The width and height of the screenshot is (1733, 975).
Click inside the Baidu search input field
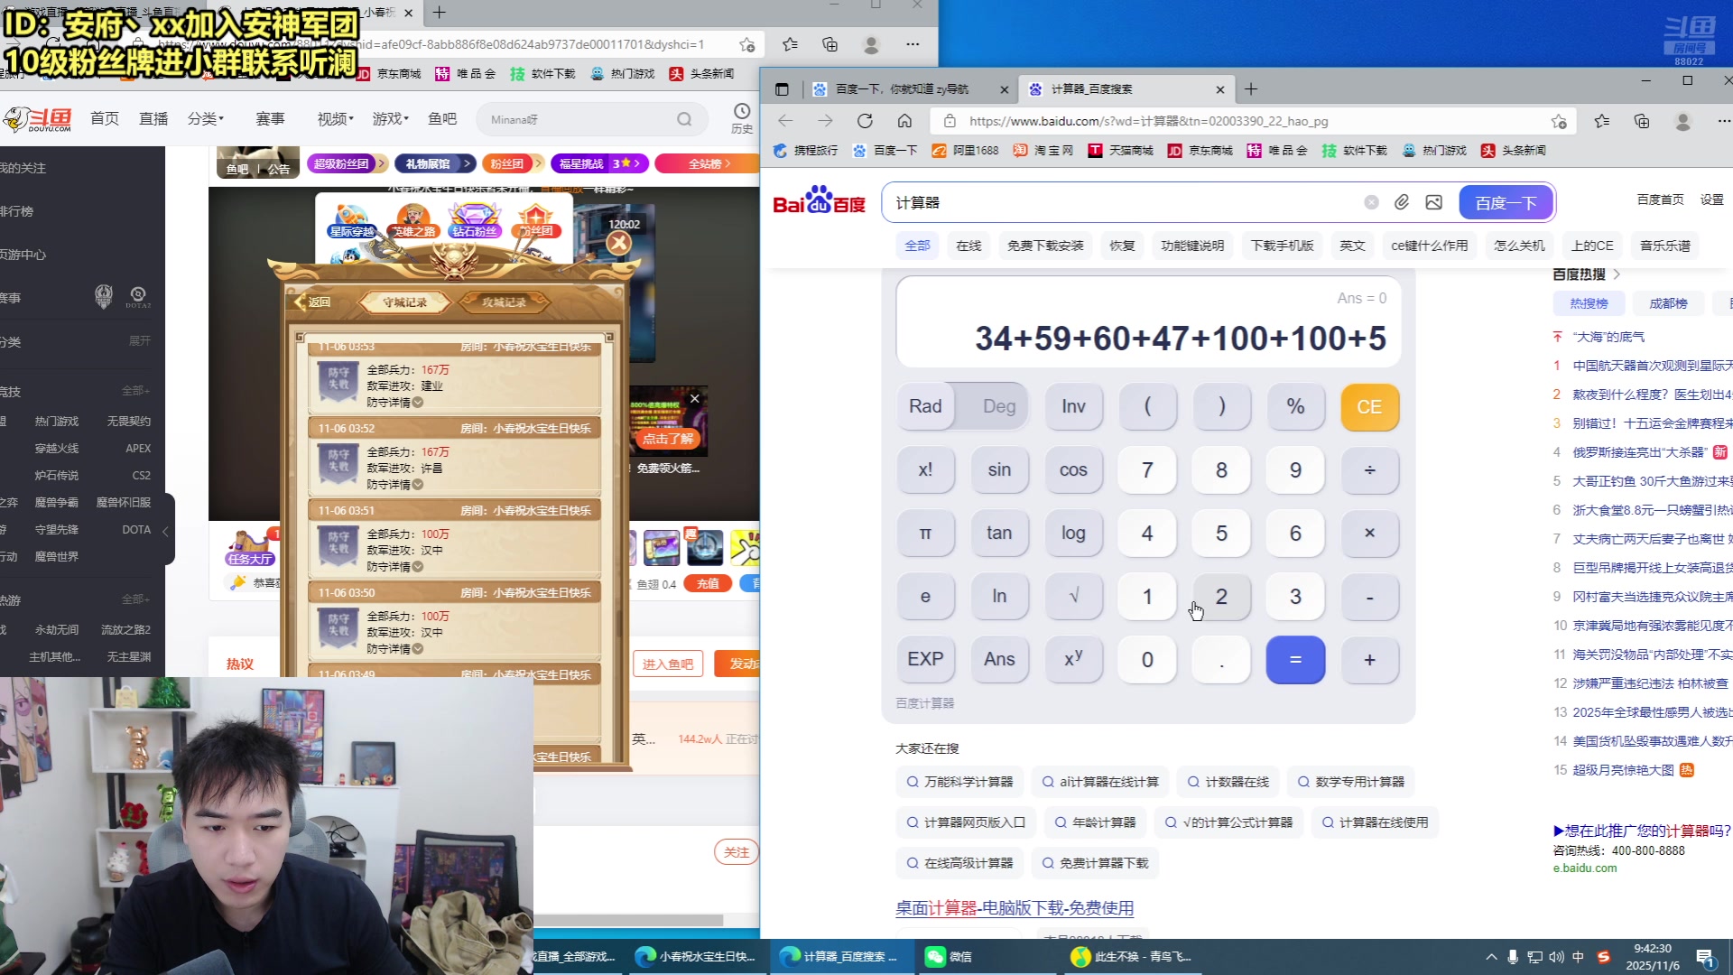(1083, 202)
